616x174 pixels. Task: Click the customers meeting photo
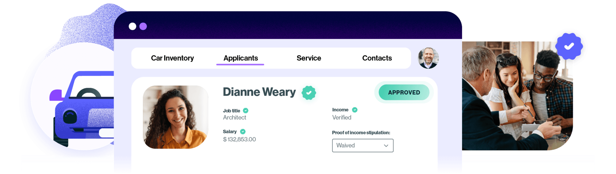517,96
